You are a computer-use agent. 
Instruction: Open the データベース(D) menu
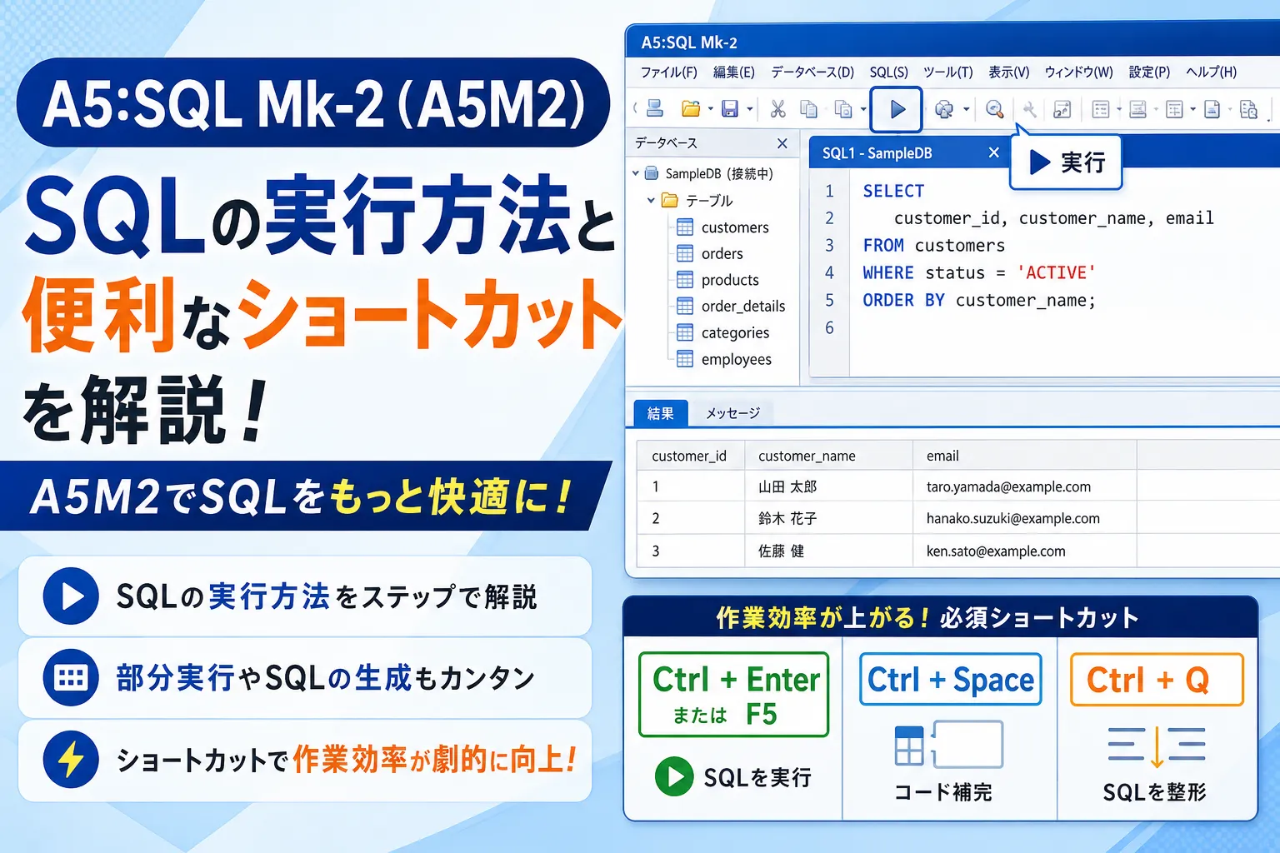pyautogui.click(x=812, y=72)
